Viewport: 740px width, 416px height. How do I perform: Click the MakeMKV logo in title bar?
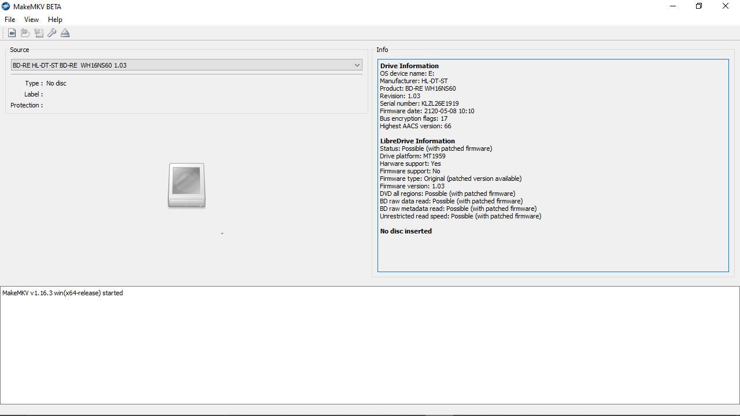6,6
